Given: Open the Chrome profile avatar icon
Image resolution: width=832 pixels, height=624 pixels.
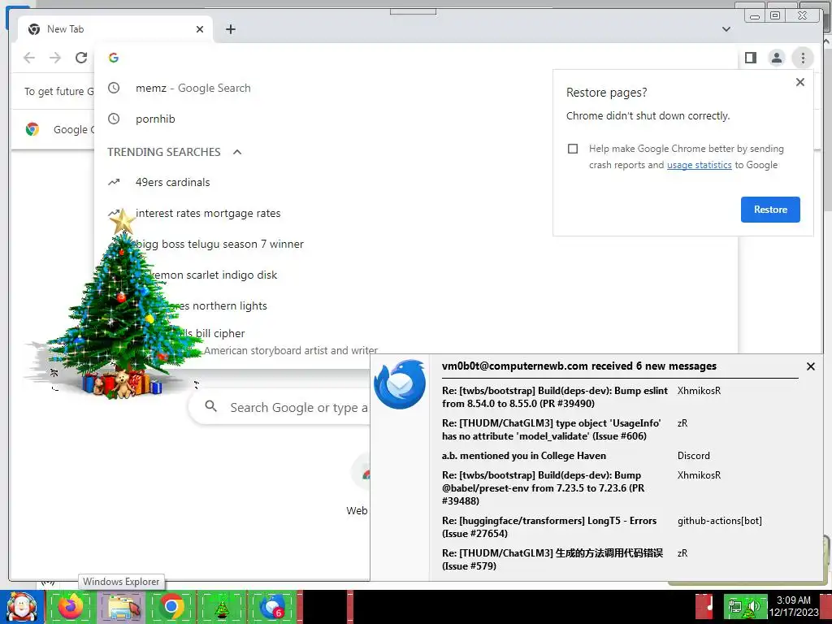Looking at the screenshot, I should (776, 58).
